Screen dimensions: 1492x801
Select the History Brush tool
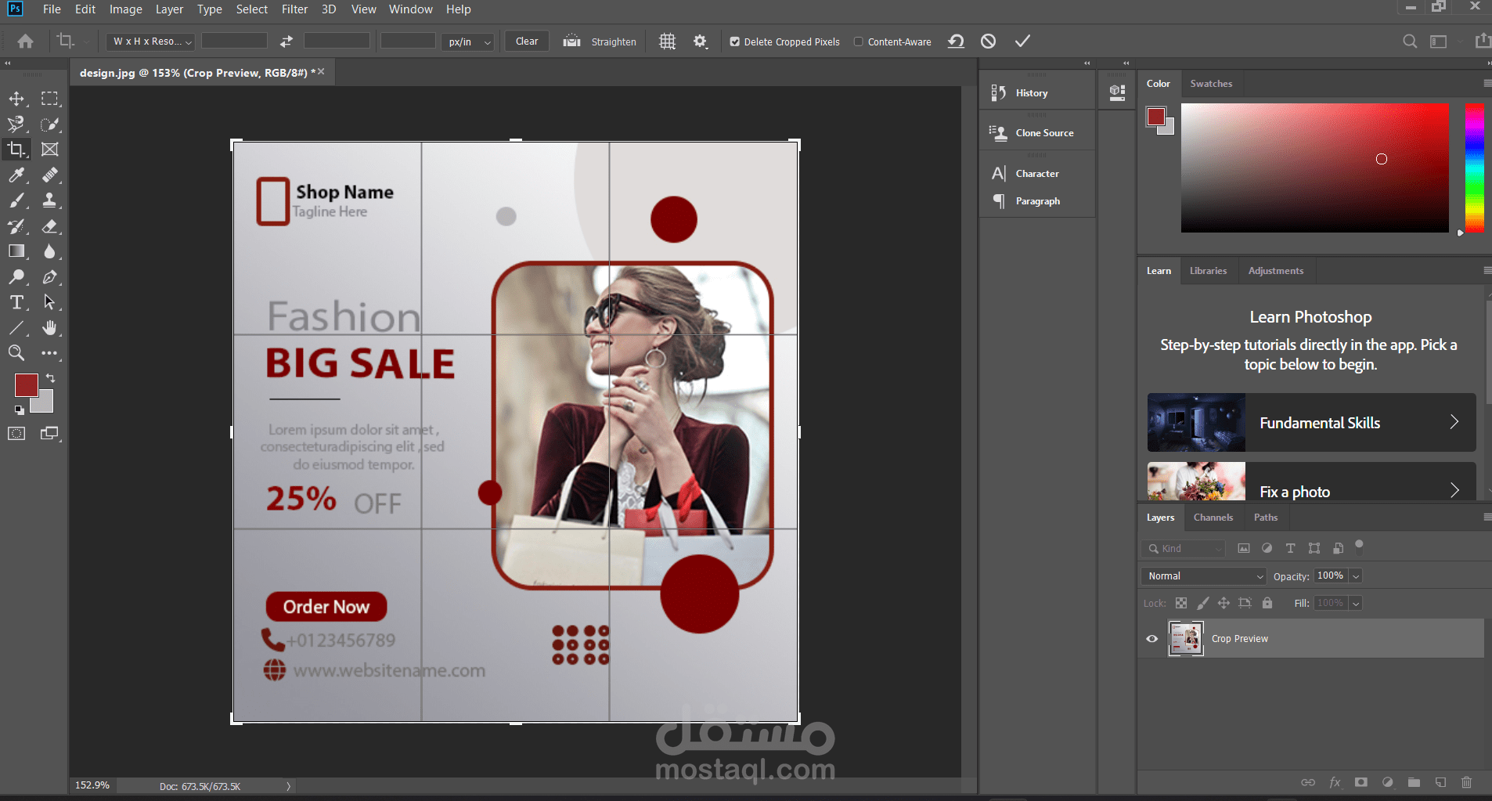coord(16,226)
